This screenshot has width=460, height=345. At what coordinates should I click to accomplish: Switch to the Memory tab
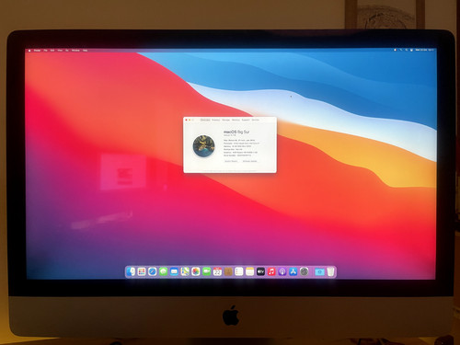pos(236,120)
